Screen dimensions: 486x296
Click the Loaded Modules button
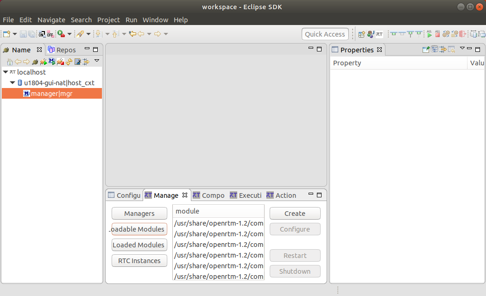tap(139, 245)
